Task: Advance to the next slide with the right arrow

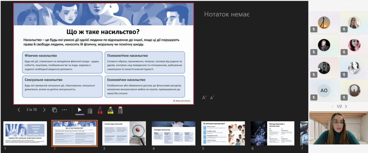Action: click(44, 110)
